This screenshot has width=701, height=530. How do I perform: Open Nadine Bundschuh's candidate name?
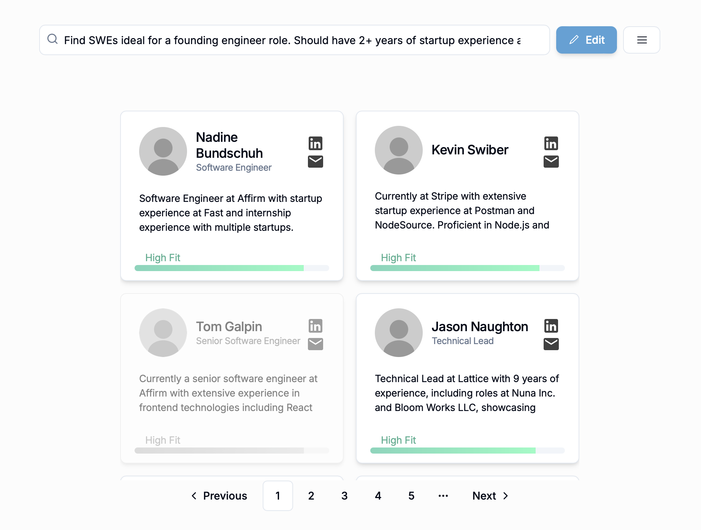click(229, 145)
